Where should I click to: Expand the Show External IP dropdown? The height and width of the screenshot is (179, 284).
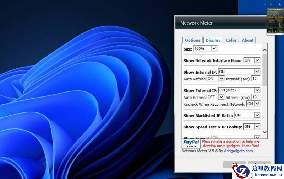(x=239, y=90)
